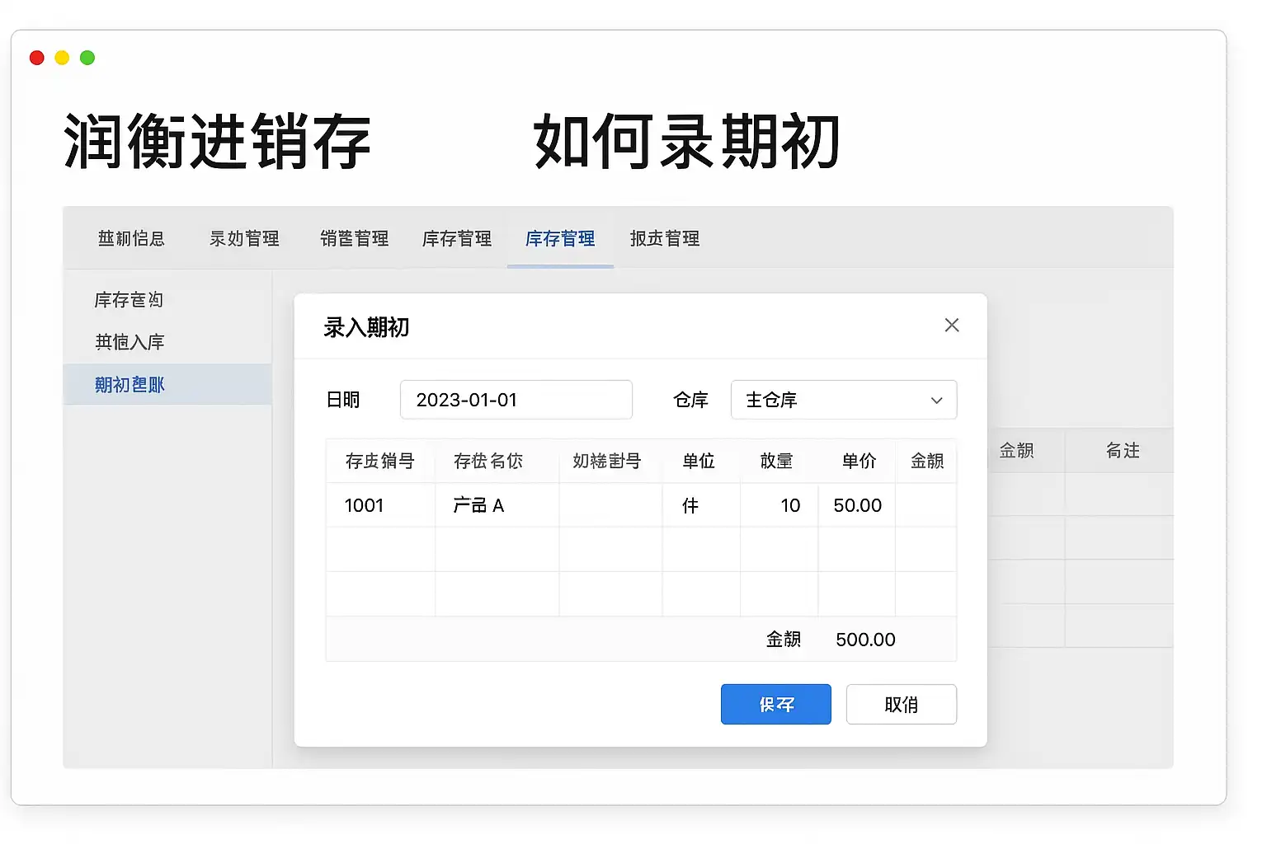Close the 录入期初 dialog with the X icon
Viewport: 1267px width, 844px height.
[x=951, y=326]
